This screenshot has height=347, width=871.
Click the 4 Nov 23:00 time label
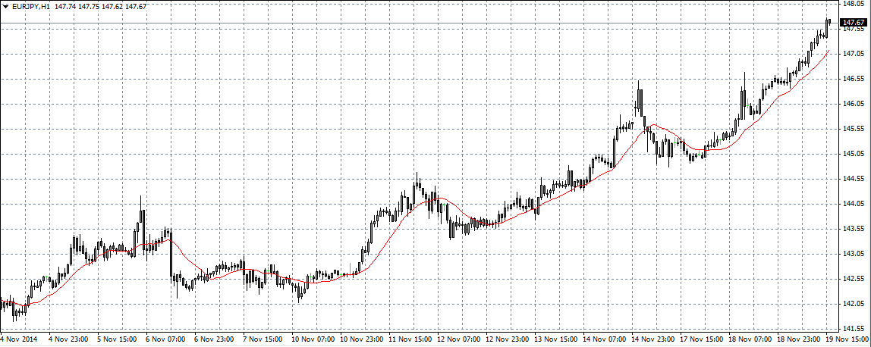69,339
